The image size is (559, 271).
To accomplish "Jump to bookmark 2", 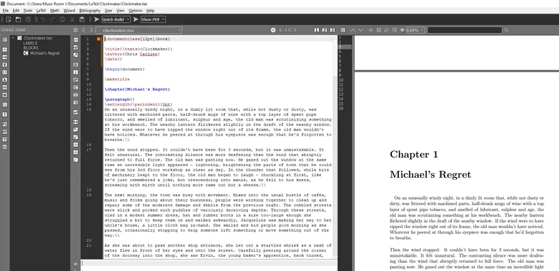I will [x=324, y=30].
